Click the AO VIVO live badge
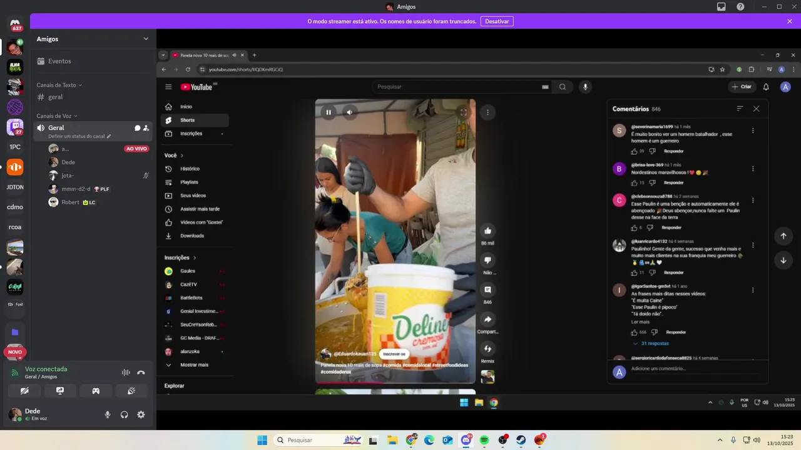Screen dimensions: 801x450 (x=136, y=149)
